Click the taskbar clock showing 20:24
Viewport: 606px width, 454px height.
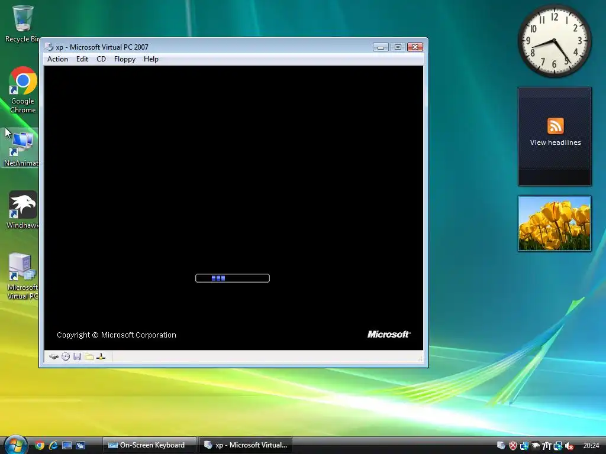pyautogui.click(x=591, y=446)
